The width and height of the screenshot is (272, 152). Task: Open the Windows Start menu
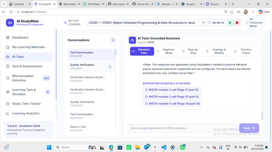click(49, 147)
